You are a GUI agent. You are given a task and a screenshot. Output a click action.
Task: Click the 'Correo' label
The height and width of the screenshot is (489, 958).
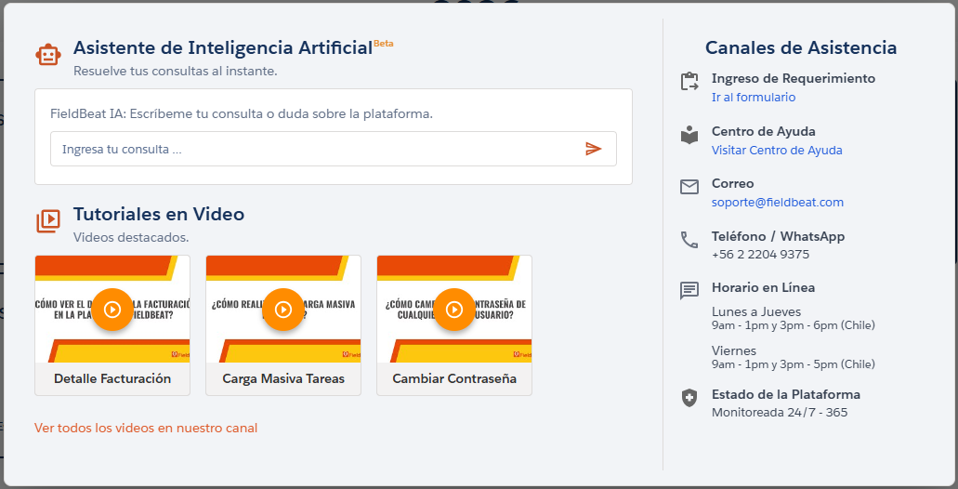[732, 183]
